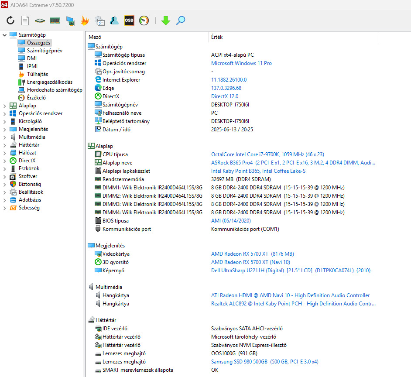Click the network monitor toolbar icon
The image size is (411, 377).
(70, 21)
